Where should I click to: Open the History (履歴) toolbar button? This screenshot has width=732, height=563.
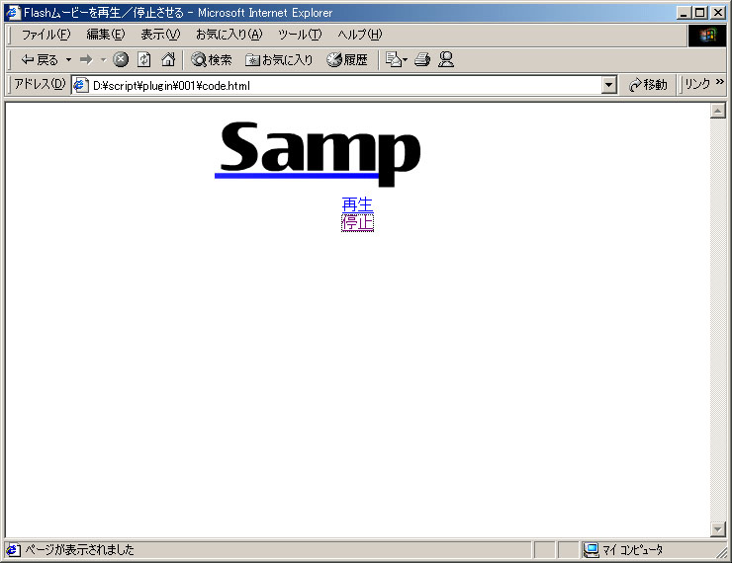pos(347,59)
